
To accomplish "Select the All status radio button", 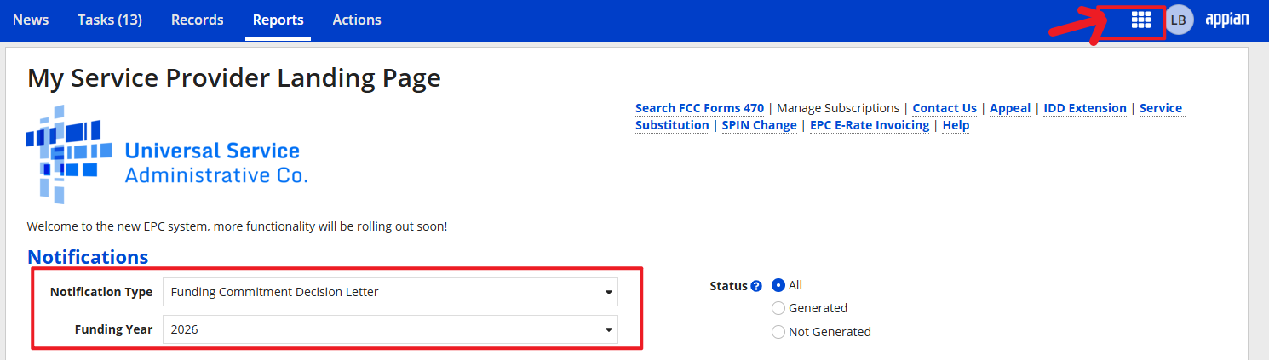I will pos(778,286).
